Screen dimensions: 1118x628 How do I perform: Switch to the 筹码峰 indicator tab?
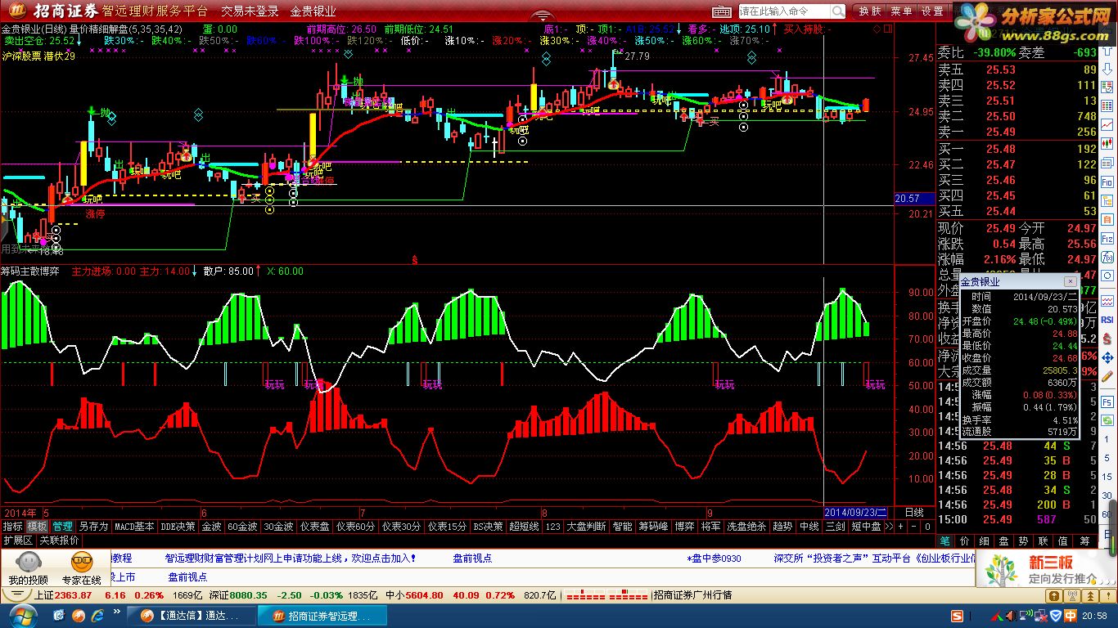point(653,527)
